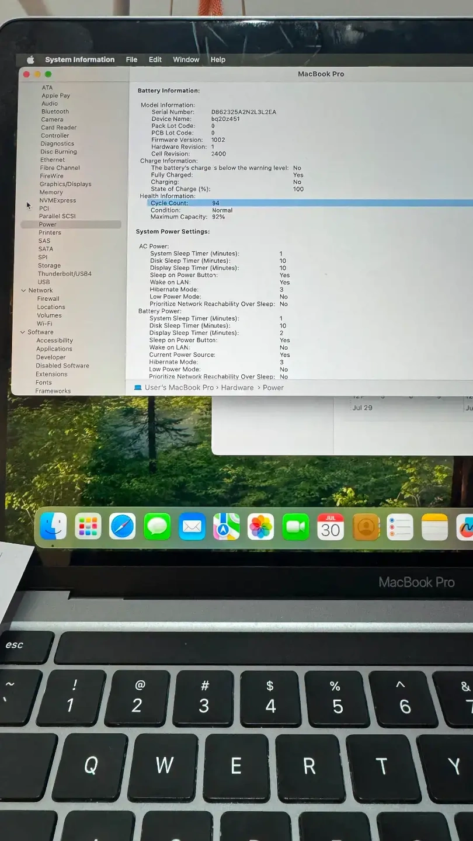Click Hardware in the path bar
The height and width of the screenshot is (841, 473).
coord(237,388)
